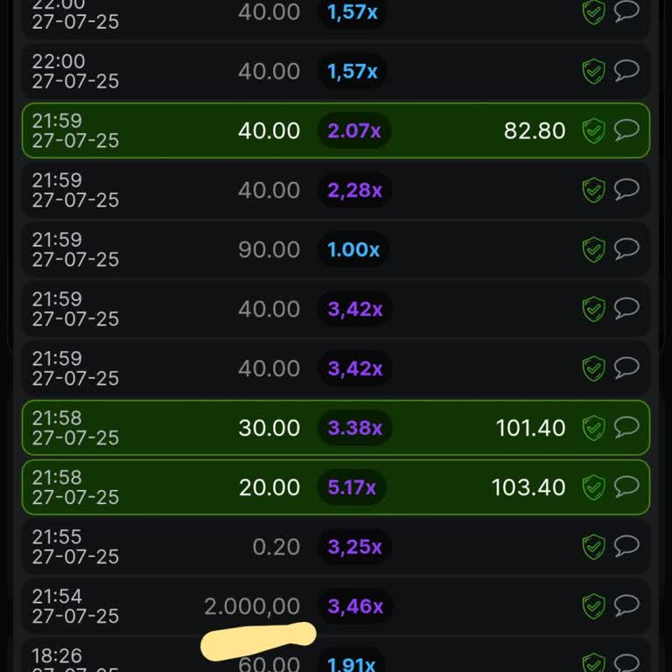Viewport: 672px width, 672px height.
Task: Tap the comment icon on the 1.00x row
Action: [x=626, y=249]
